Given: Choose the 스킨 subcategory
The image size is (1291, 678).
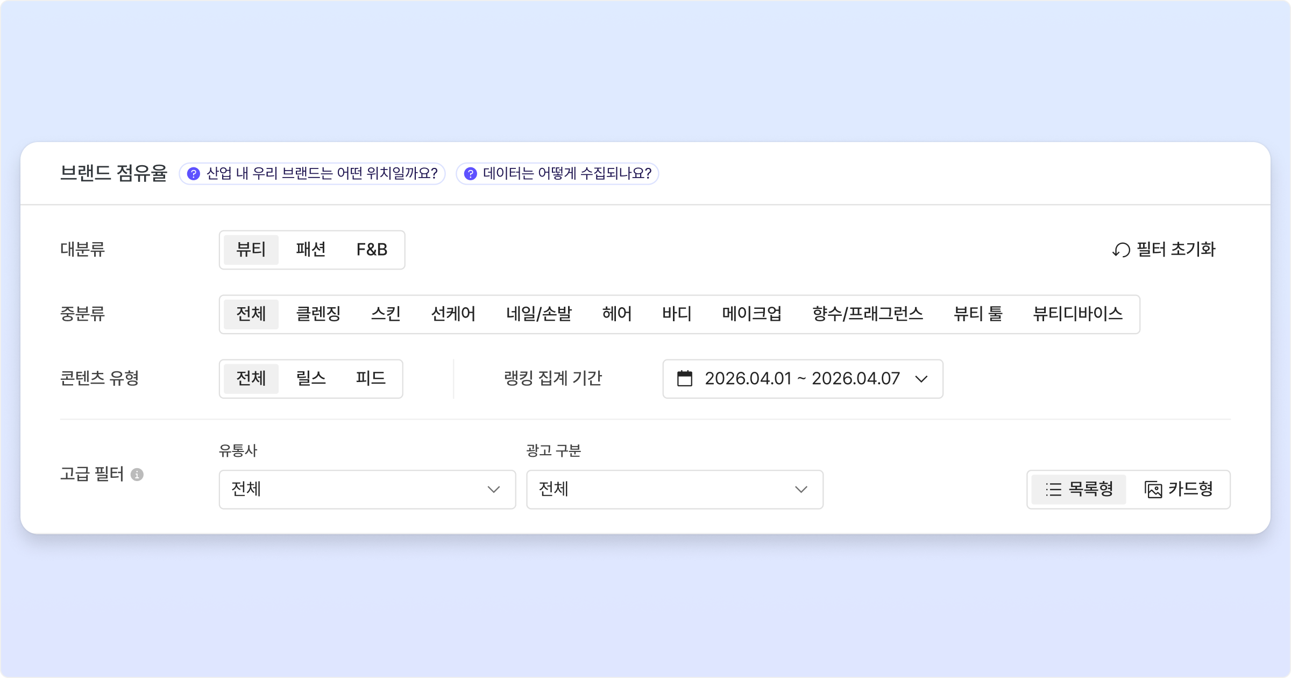Looking at the screenshot, I should coord(386,314).
